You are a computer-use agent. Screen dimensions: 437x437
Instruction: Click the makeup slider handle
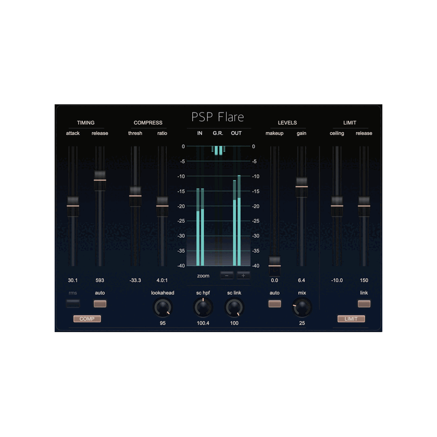(x=275, y=266)
